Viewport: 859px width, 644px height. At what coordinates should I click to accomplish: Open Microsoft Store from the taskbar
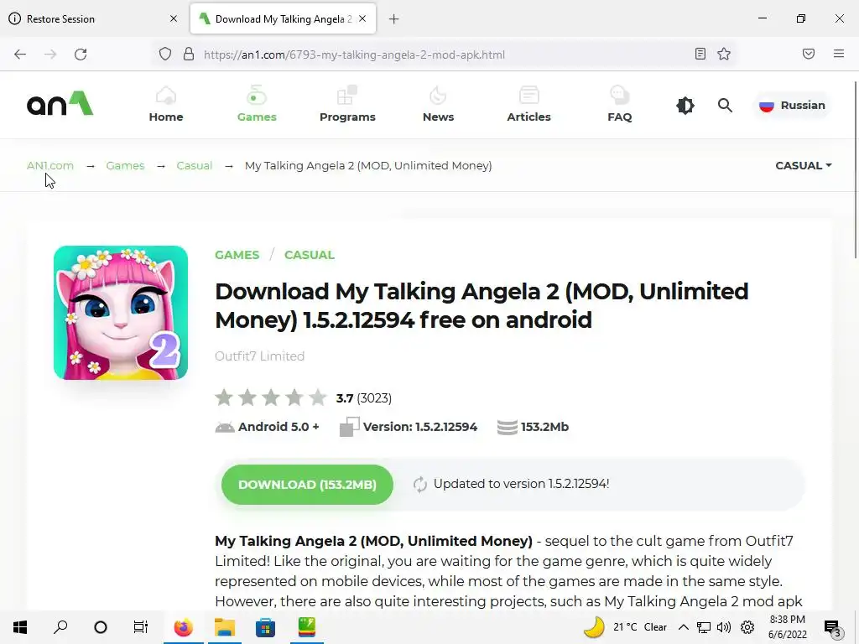tap(265, 627)
